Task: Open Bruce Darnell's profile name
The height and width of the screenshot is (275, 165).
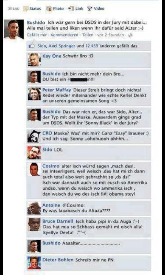Action: pos(58,221)
